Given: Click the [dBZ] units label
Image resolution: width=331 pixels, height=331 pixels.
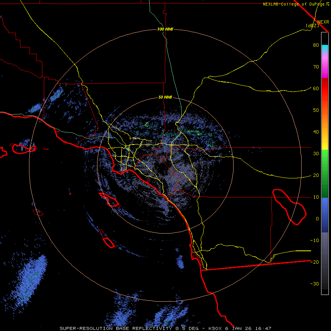Looking at the screenshot, I should 312,26.
